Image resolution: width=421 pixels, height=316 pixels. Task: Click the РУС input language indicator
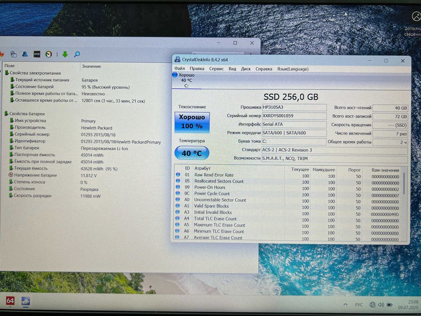359,305
